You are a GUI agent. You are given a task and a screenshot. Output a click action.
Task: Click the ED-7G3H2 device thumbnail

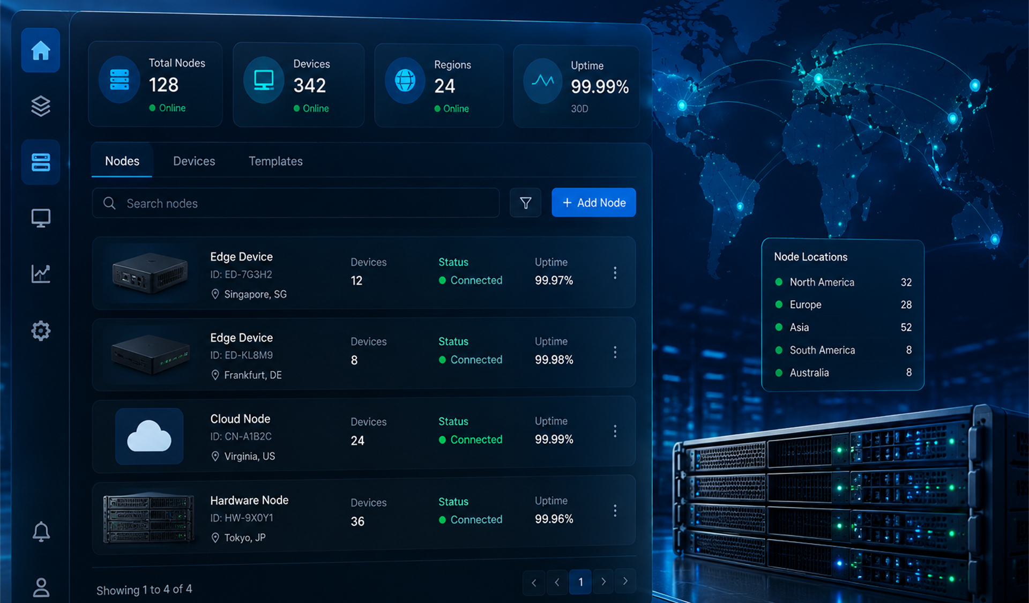pyautogui.click(x=150, y=273)
